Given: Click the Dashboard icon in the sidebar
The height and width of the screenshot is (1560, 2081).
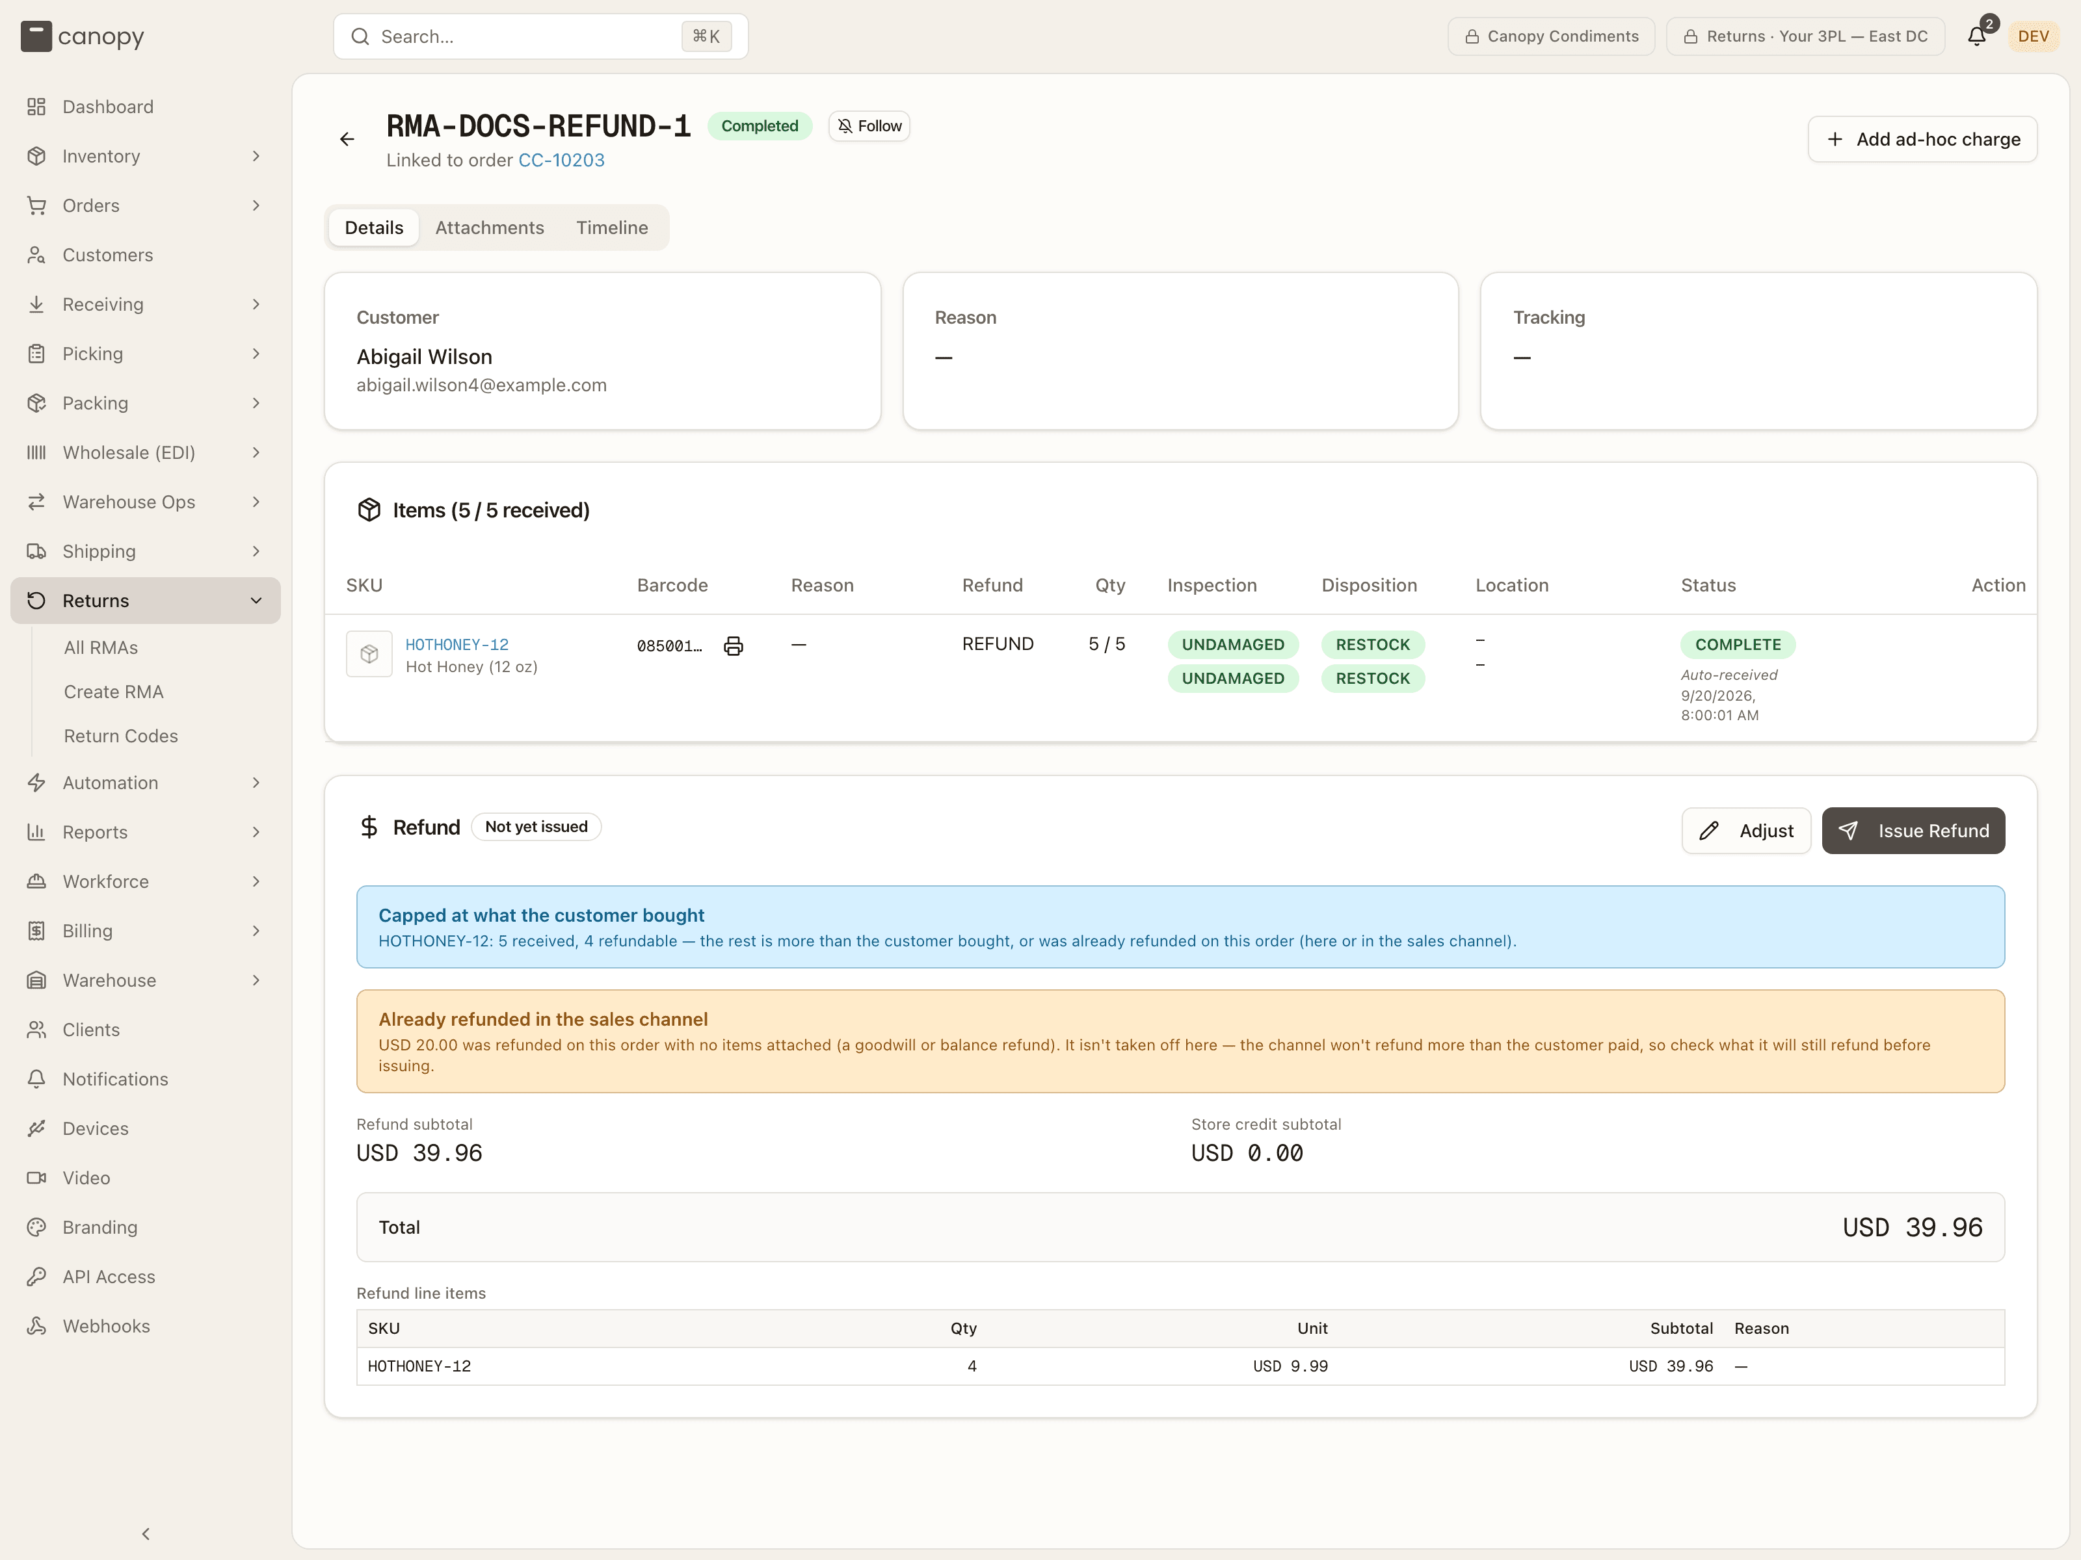Looking at the screenshot, I should click(x=36, y=106).
